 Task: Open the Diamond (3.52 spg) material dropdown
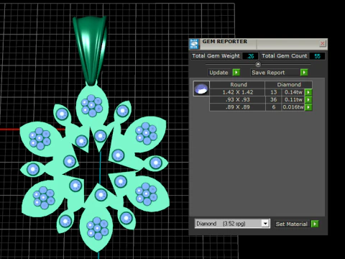click(x=265, y=224)
